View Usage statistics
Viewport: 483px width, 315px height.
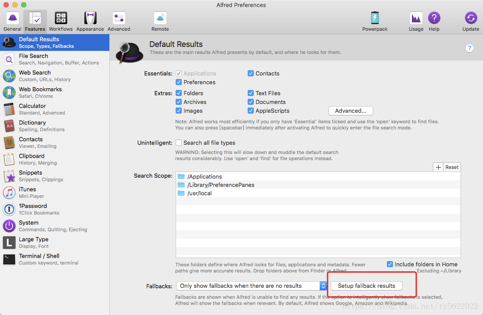click(x=416, y=21)
